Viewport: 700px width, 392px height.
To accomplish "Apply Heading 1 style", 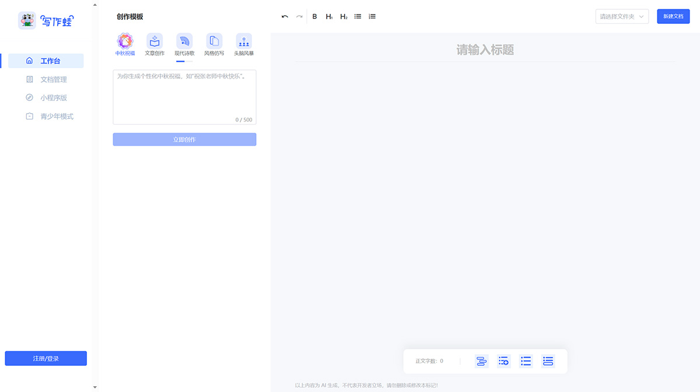I will [x=330, y=16].
